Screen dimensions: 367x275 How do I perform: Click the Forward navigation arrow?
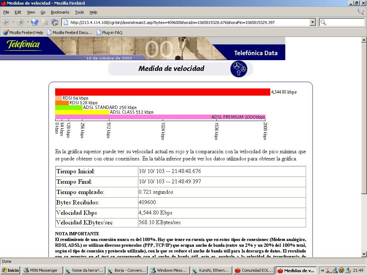[20, 23]
